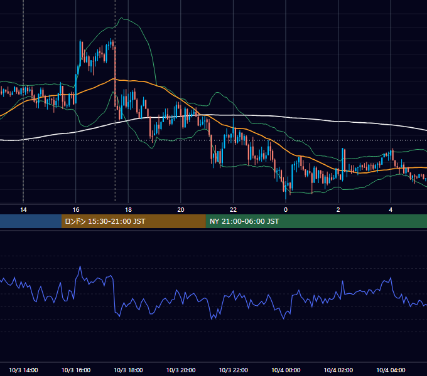Click the 16 hour label on price chart
Viewport: 427px width, 376px height.
click(x=76, y=210)
